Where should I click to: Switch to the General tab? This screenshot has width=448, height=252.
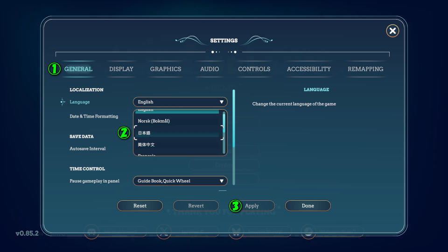tap(78, 69)
